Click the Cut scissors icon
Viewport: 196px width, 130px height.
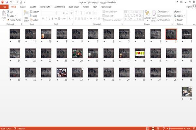pos(8,12)
